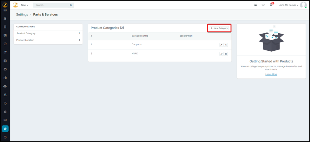Click the New Category button
310x142 pixels.
[219, 28]
